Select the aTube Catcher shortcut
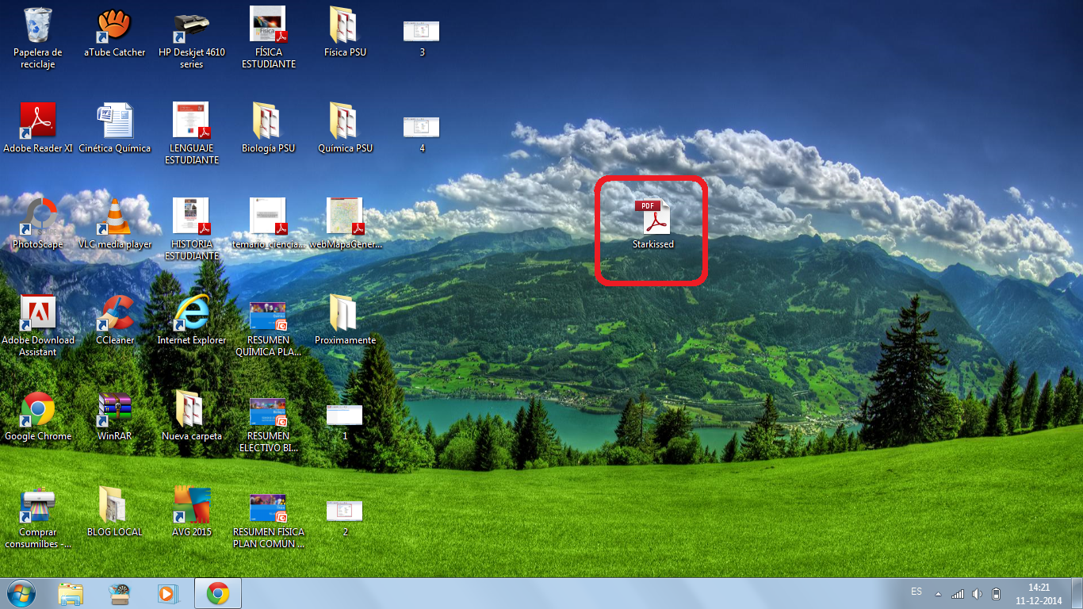The height and width of the screenshot is (609, 1083). [x=114, y=33]
